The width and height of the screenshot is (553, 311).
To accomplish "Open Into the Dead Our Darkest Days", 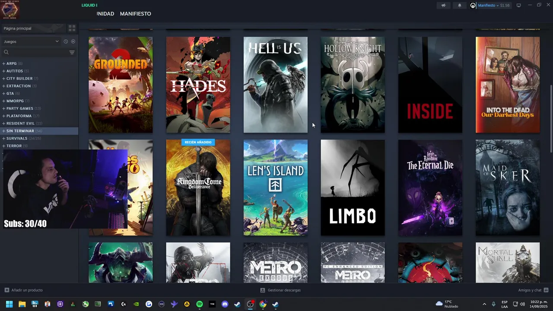I will pyautogui.click(x=508, y=85).
